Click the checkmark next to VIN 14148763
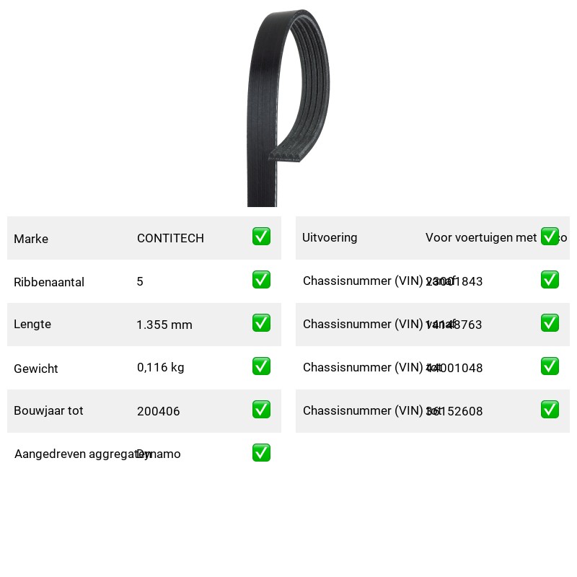This screenshot has height=577, width=577. [550, 322]
